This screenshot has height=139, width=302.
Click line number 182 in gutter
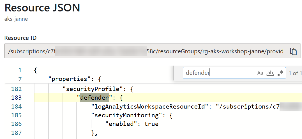pyautogui.click(x=16, y=89)
